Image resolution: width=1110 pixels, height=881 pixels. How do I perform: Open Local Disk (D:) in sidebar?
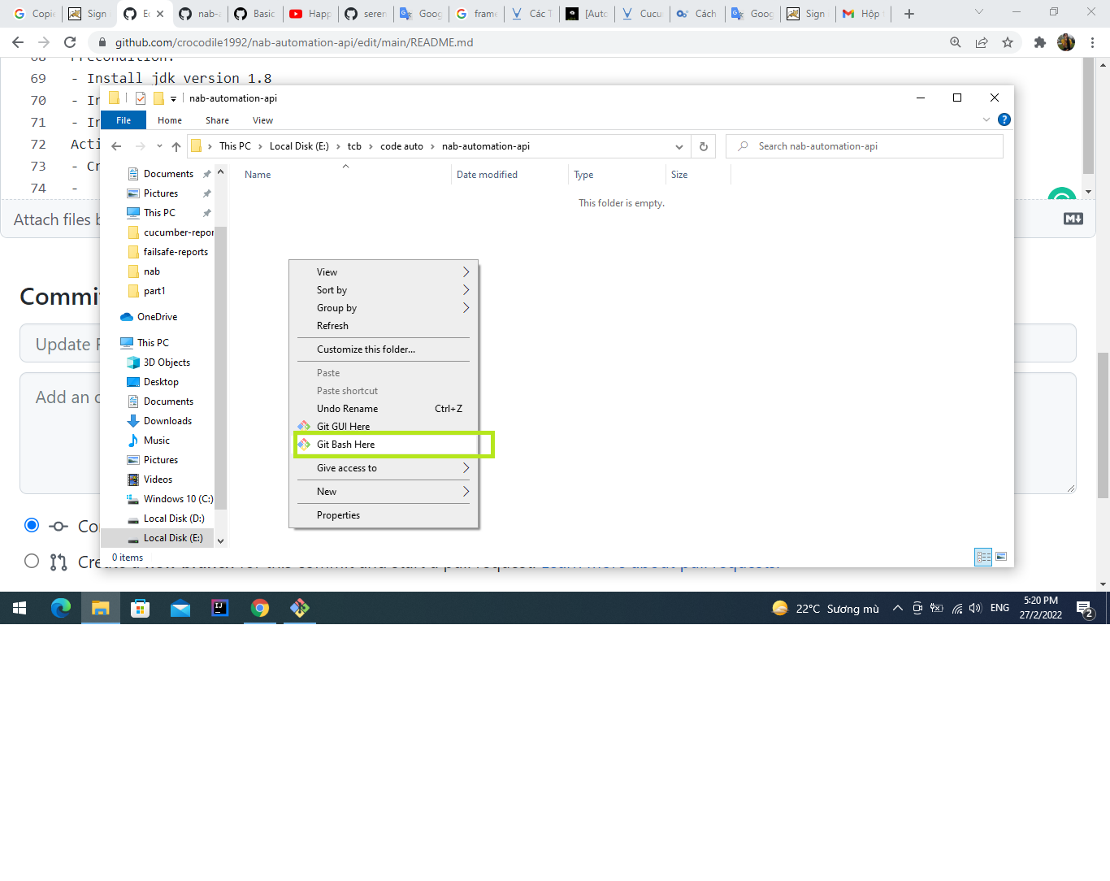click(174, 519)
